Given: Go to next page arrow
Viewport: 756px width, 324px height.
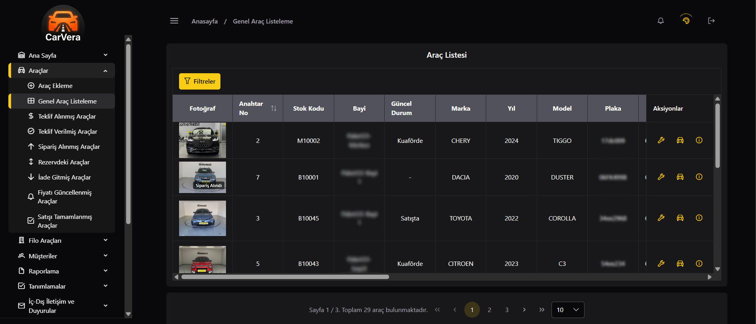Looking at the screenshot, I should tap(524, 310).
